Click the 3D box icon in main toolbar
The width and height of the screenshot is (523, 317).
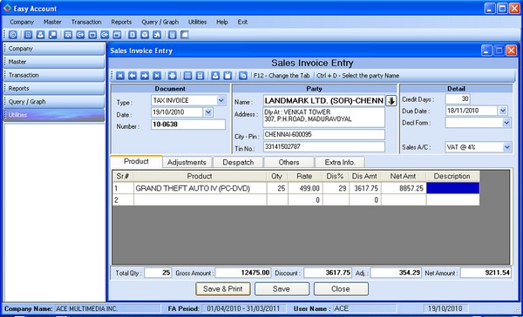(x=145, y=35)
